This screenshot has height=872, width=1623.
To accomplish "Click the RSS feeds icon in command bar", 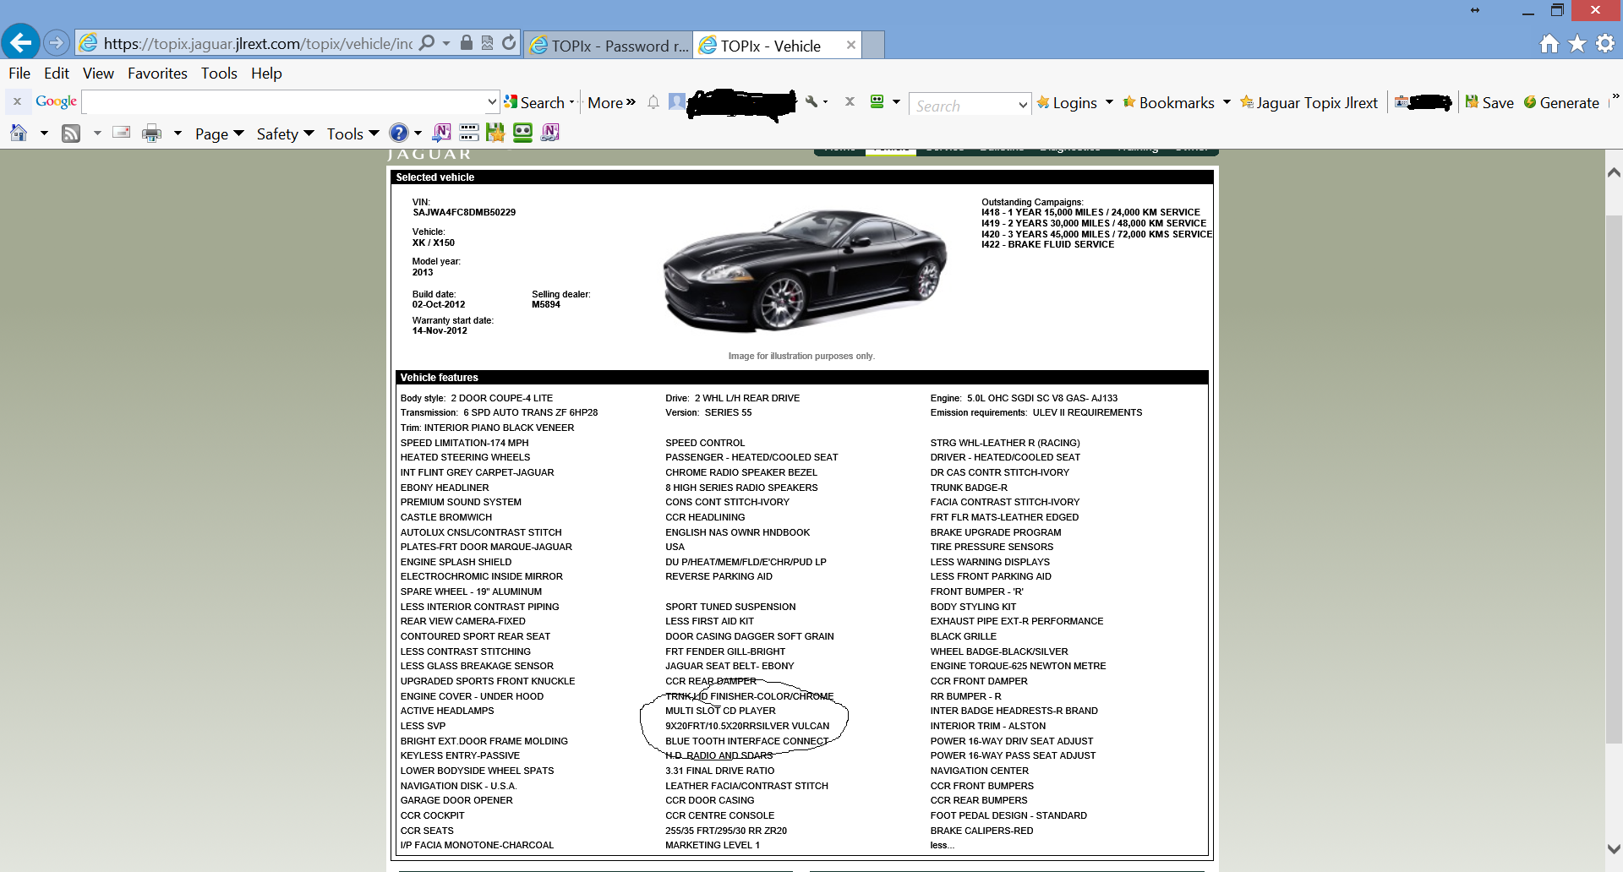I will coord(71,134).
